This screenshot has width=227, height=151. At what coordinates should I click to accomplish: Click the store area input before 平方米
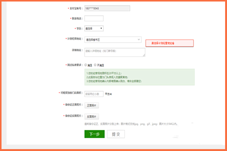coord(94,94)
